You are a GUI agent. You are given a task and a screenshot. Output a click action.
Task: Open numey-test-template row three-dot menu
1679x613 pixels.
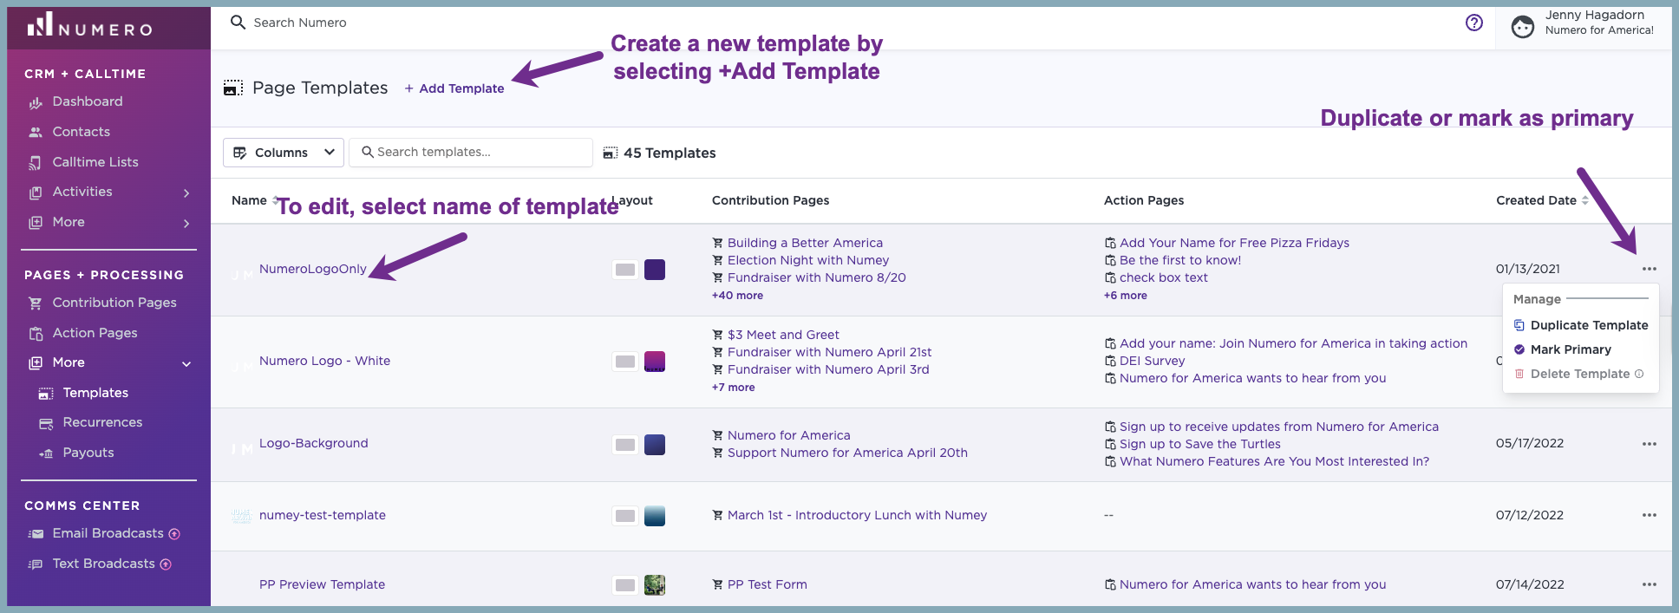coord(1649,515)
